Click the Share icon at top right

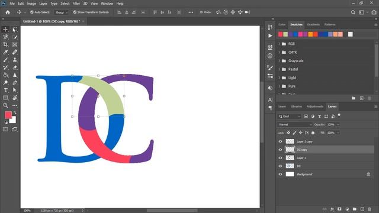pyautogui.click(x=374, y=12)
